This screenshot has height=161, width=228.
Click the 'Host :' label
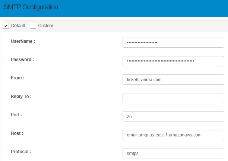(16, 133)
